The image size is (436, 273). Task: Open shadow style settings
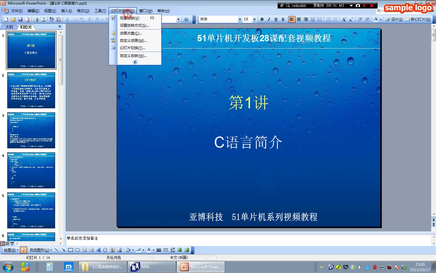tap(180, 250)
